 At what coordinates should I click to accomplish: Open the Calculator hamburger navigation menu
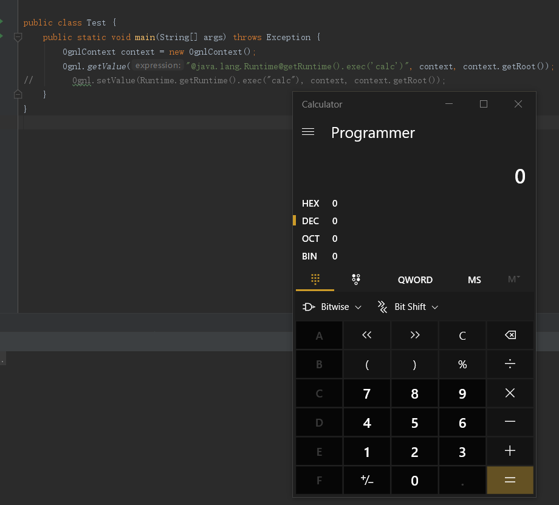(308, 132)
